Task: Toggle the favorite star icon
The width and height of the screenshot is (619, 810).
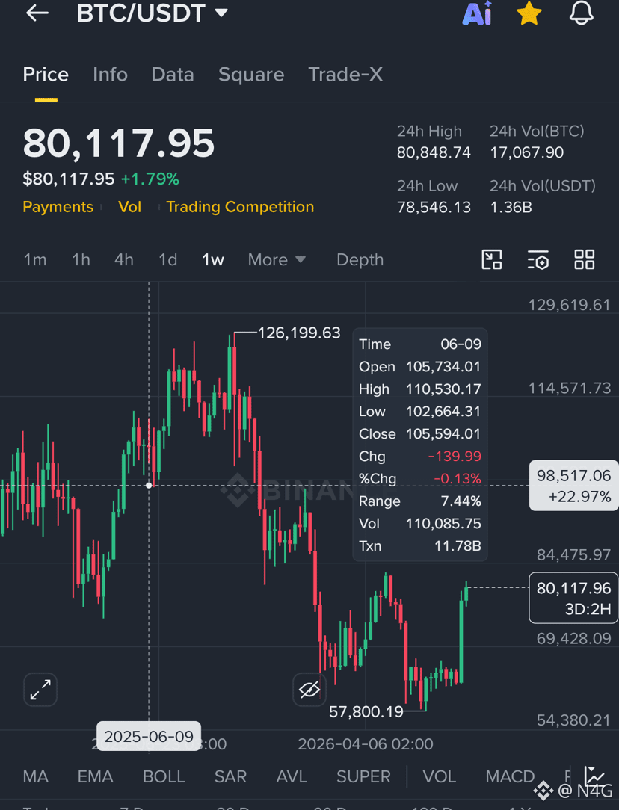Action: point(529,13)
